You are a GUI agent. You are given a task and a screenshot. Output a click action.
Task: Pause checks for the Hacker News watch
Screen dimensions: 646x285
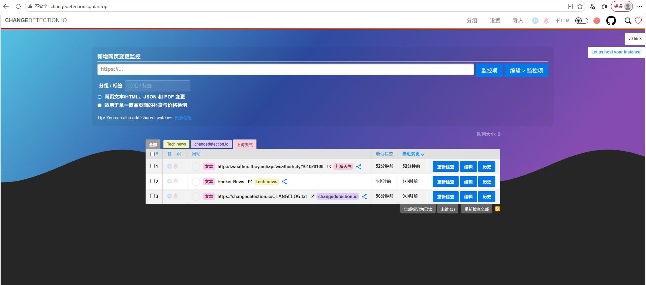click(170, 181)
